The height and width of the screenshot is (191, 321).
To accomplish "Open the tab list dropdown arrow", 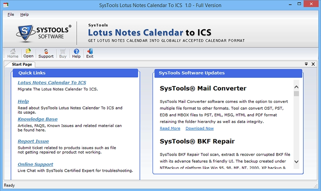I will tap(306, 64).
